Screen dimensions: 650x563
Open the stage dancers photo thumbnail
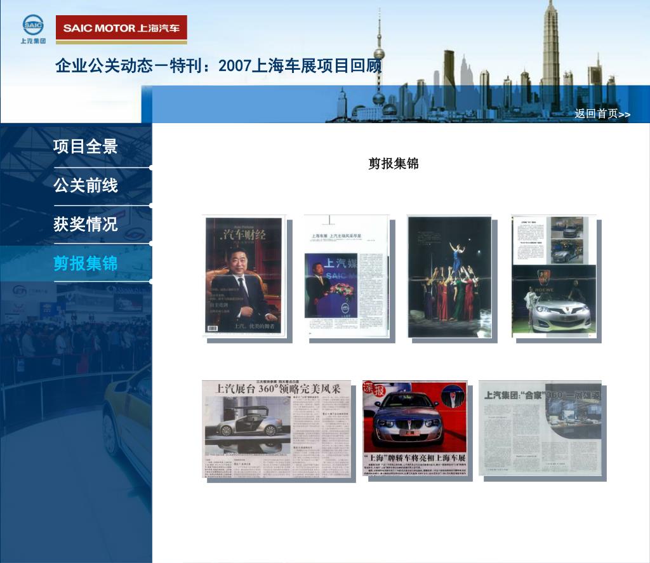coord(450,277)
